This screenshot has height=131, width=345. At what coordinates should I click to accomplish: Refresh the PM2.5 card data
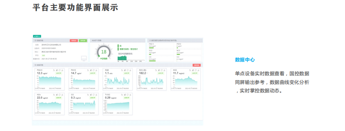[x=60, y=70]
